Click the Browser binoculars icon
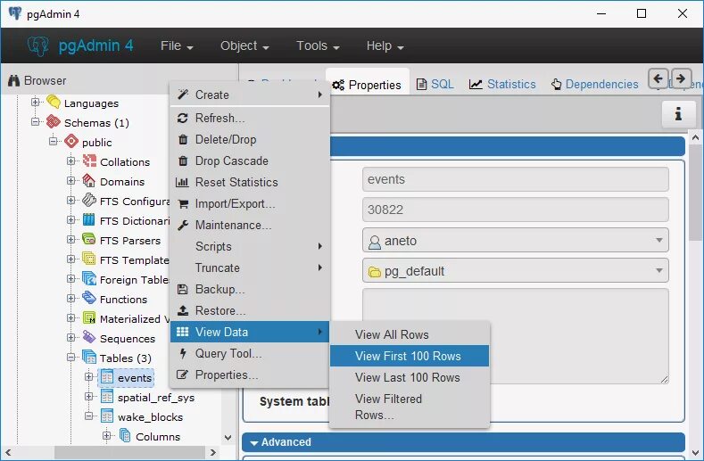The image size is (704, 461). [x=14, y=81]
